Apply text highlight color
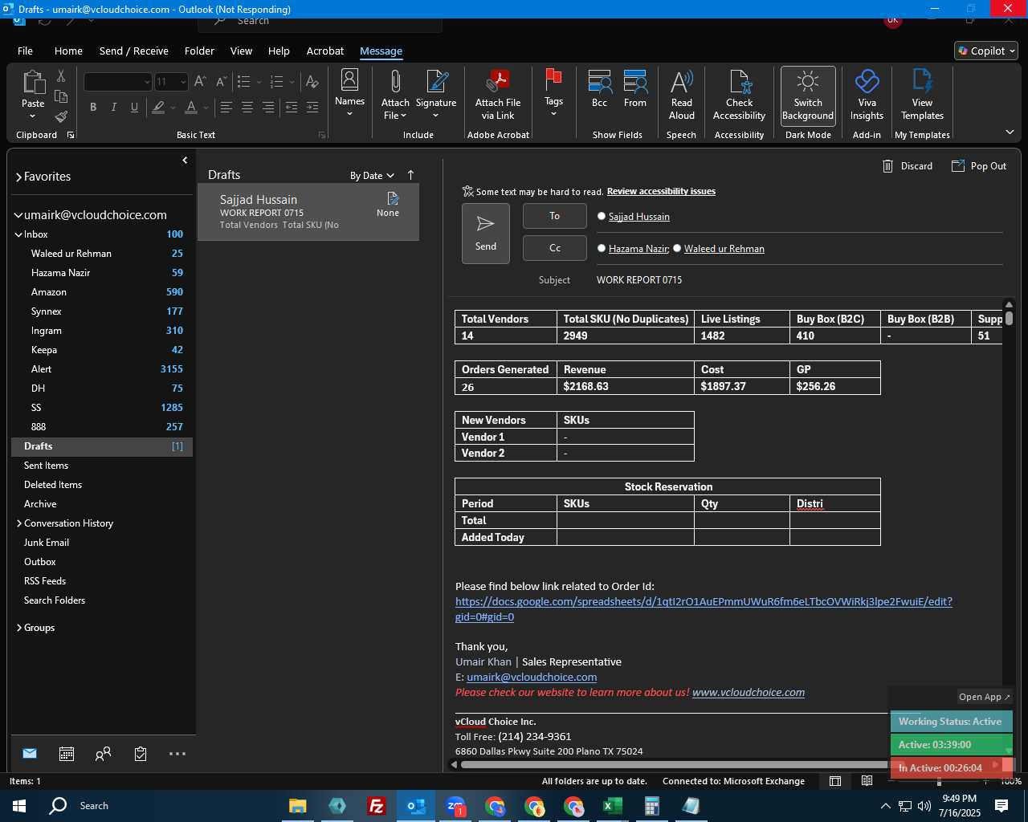 click(x=159, y=107)
